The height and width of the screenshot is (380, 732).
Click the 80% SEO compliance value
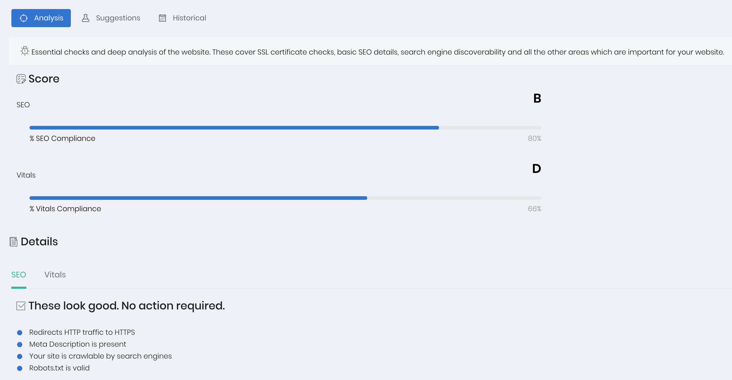coord(534,139)
